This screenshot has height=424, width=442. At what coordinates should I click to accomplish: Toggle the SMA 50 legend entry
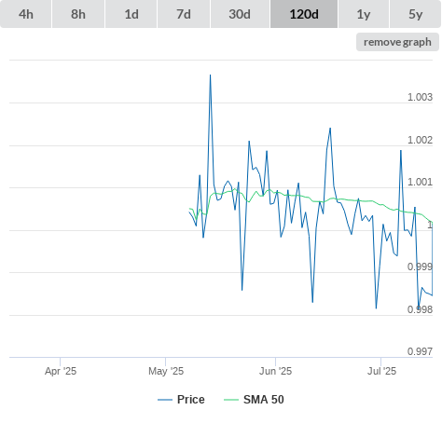point(254,400)
